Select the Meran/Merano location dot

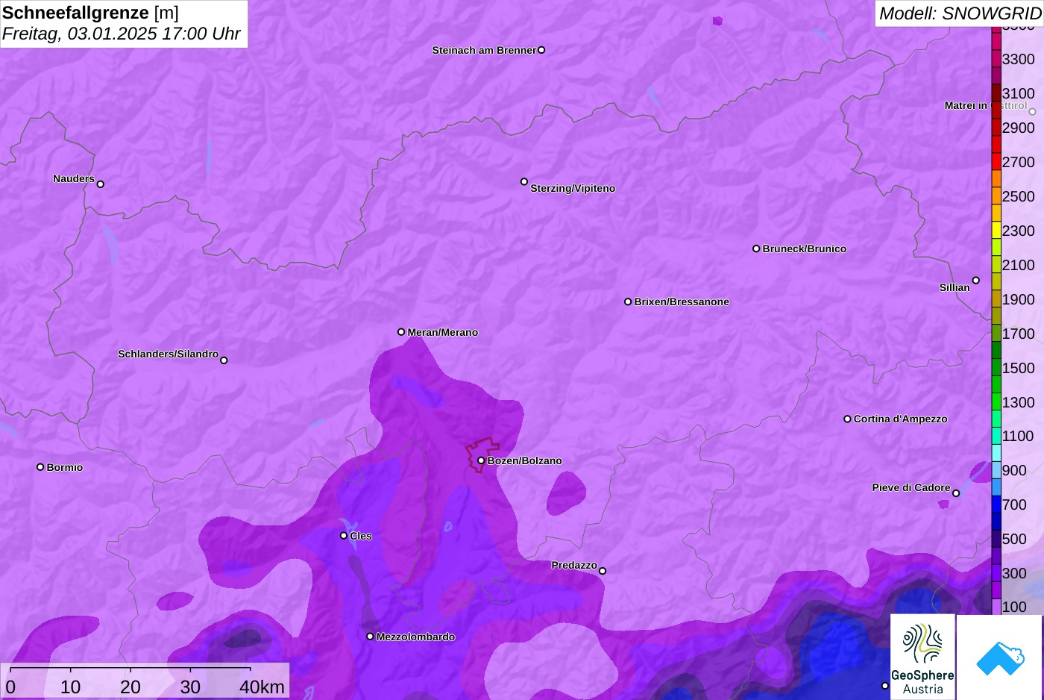(401, 332)
